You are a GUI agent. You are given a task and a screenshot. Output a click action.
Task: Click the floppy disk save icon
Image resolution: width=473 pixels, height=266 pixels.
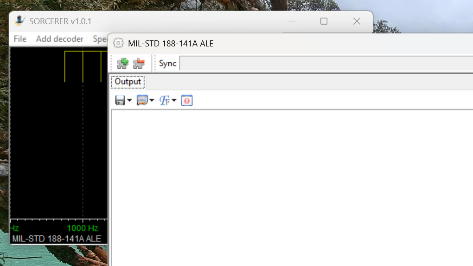pos(120,100)
